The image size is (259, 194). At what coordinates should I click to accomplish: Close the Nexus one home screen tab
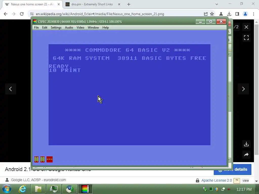click(59, 4)
